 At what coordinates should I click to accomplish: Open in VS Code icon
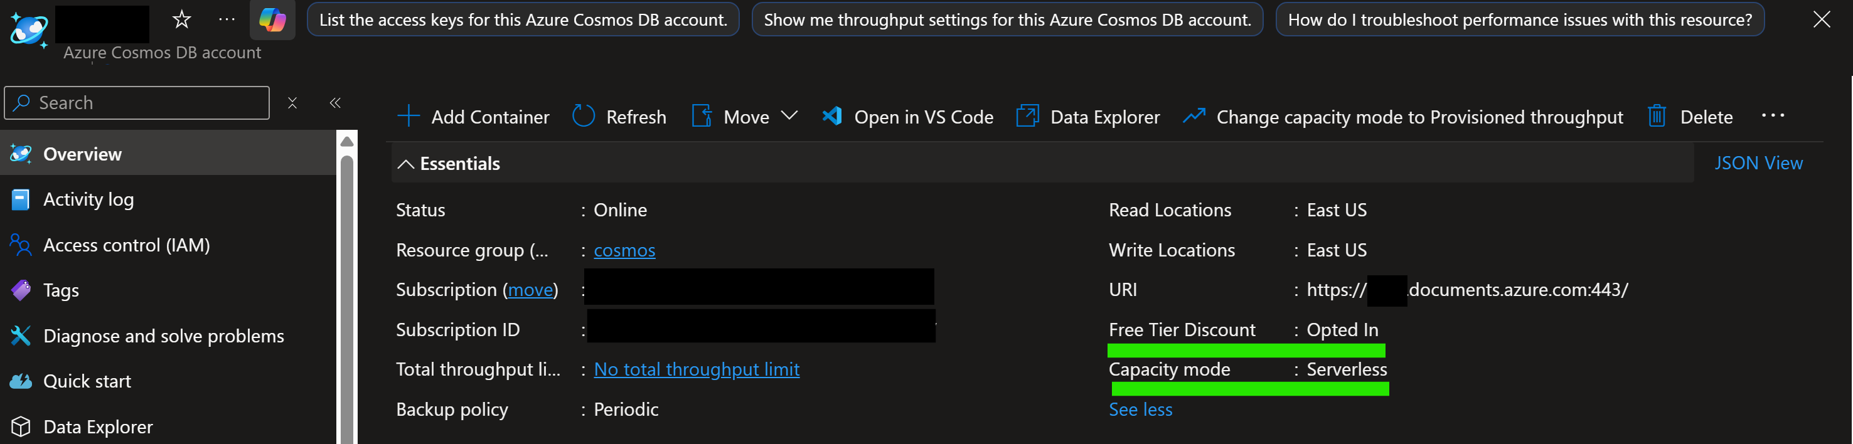click(832, 117)
